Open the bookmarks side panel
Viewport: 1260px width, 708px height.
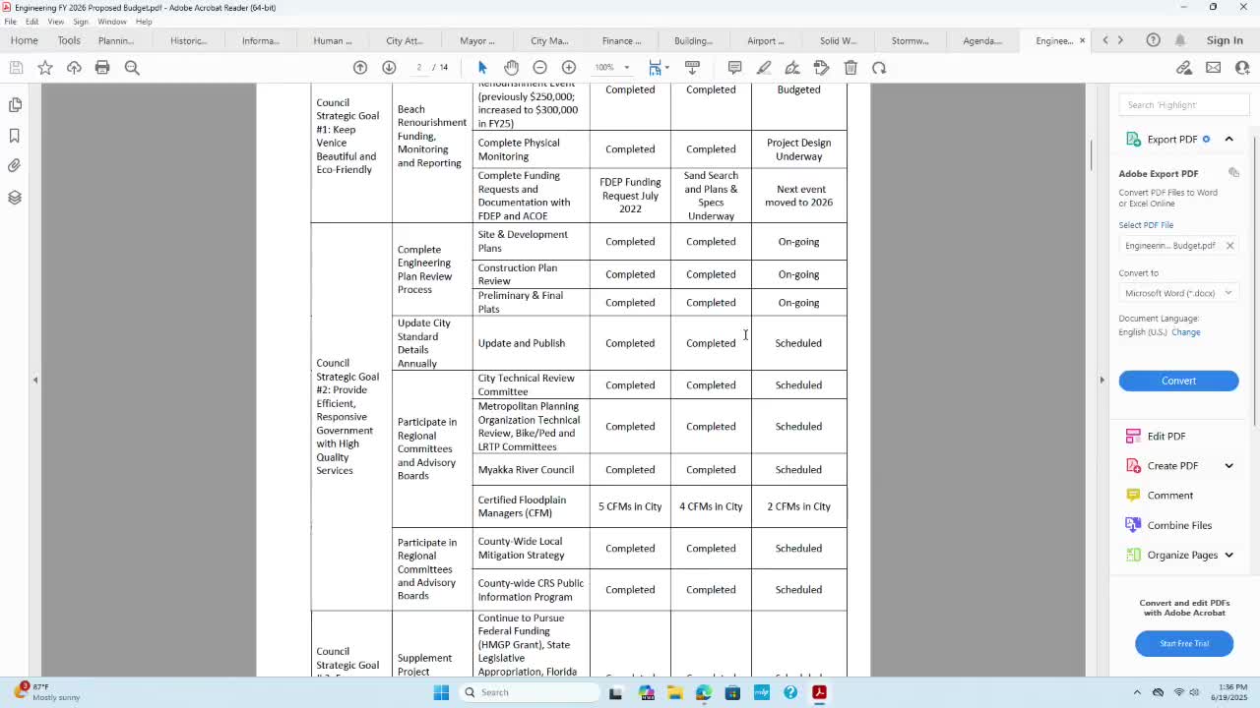point(15,136)
